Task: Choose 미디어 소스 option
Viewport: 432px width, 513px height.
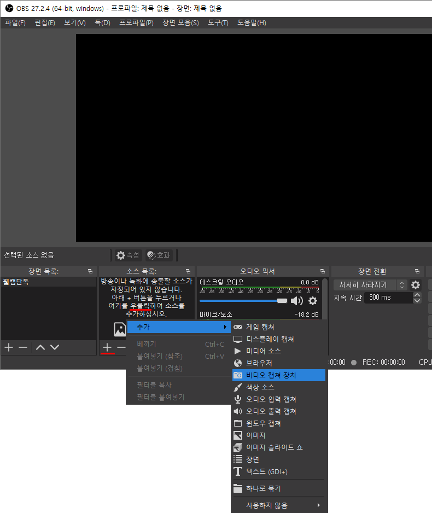Action: (279, 351)
